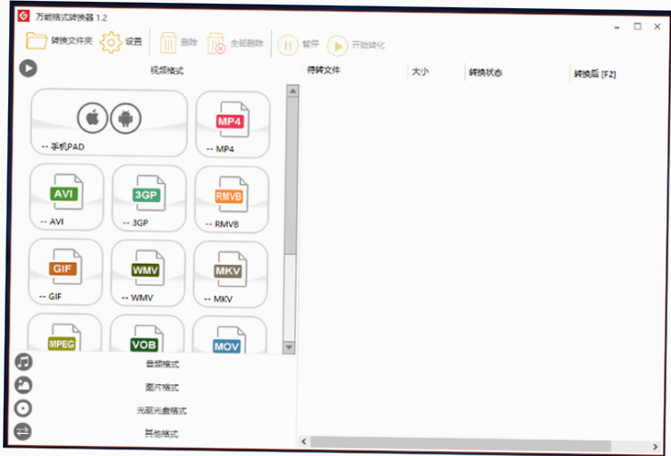The image size is (671, 456).
Task: Click format list scrollbar up arrow
Action: click(293, 91)
